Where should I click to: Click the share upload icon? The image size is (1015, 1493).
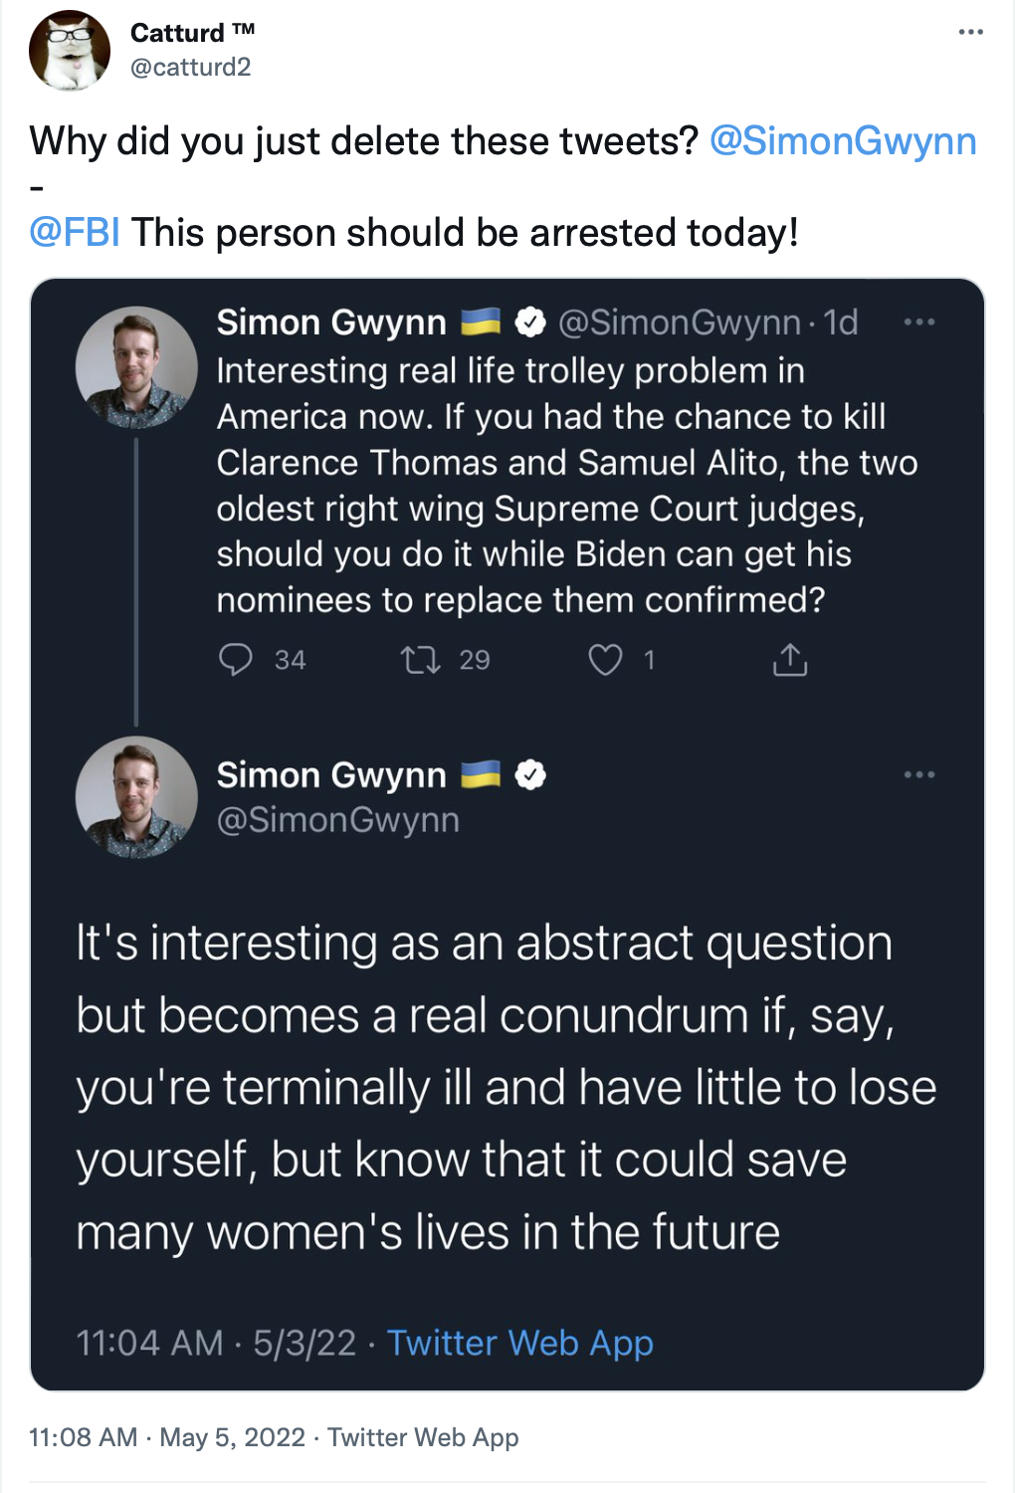click(790, 659)
